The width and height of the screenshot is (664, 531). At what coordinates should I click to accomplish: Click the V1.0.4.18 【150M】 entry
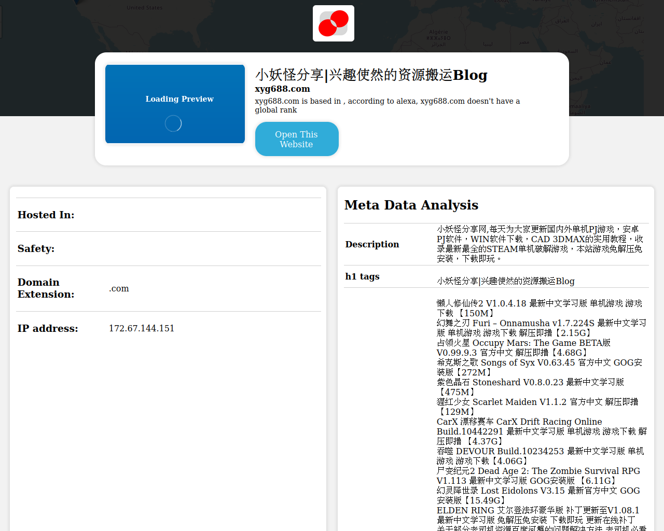pyautogui.click(x=539, y=308)
